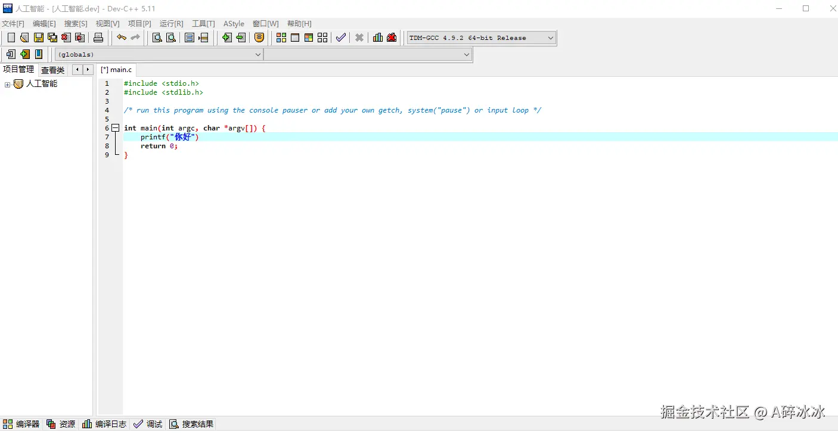The width and height of the screenshot is (838, 433).
Task: Select the main.c editor tab
Action: click(116, 70)
